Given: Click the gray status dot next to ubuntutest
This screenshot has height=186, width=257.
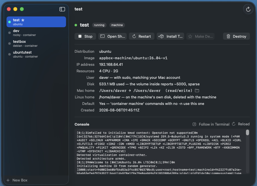Looking at the screenshot, I should (10, 54).
